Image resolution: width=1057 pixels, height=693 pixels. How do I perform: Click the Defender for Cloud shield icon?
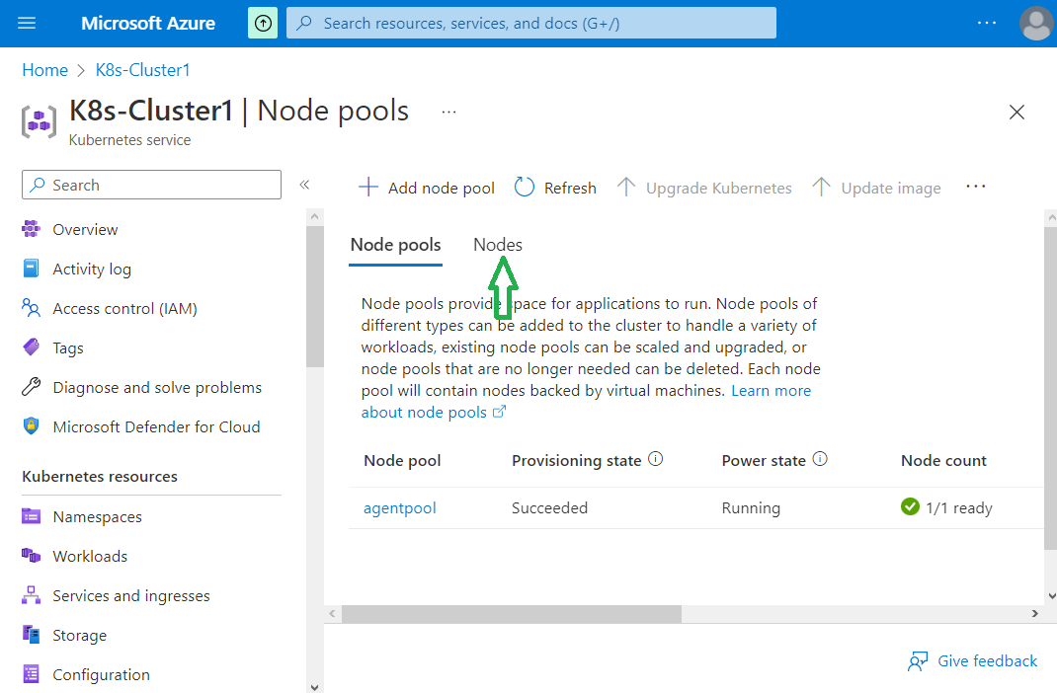tap(31, 426)
